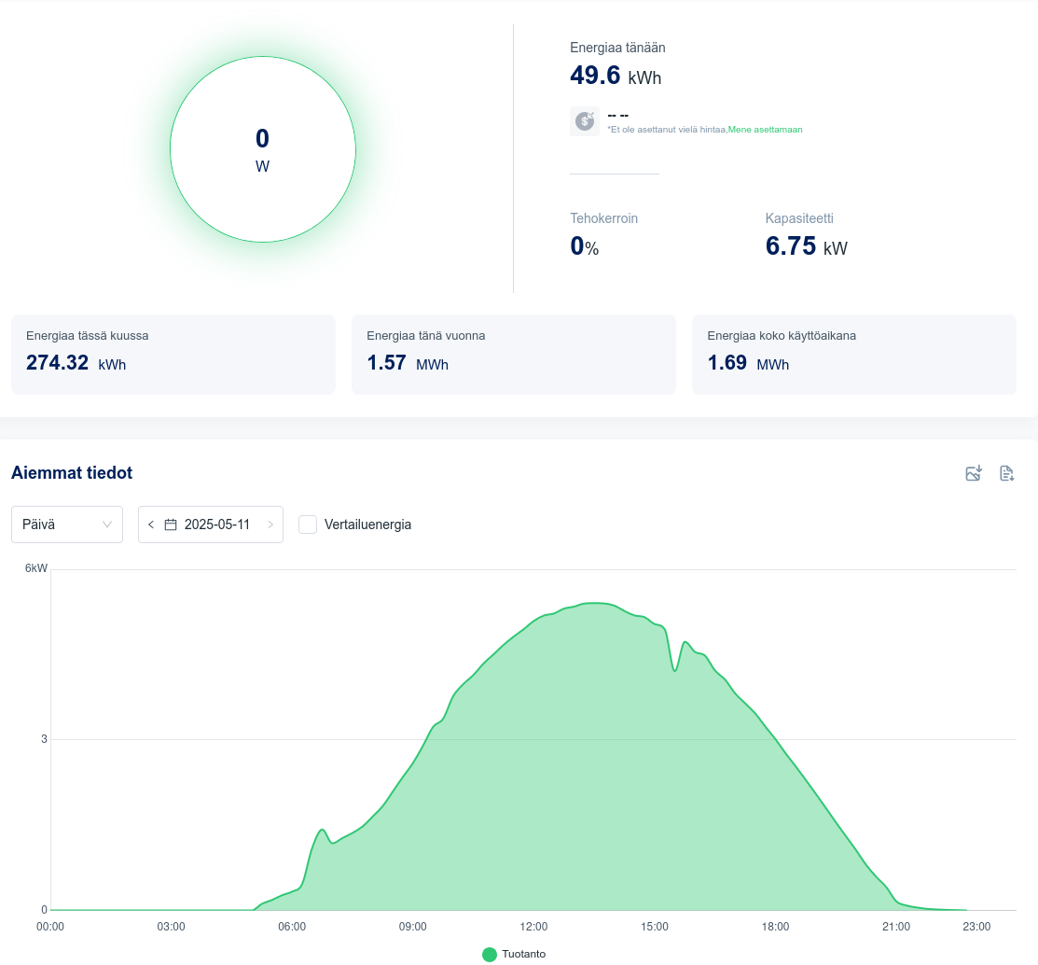Click the 12:00 axis time label
Screen dimensions: 1038x965
point(533,927)
